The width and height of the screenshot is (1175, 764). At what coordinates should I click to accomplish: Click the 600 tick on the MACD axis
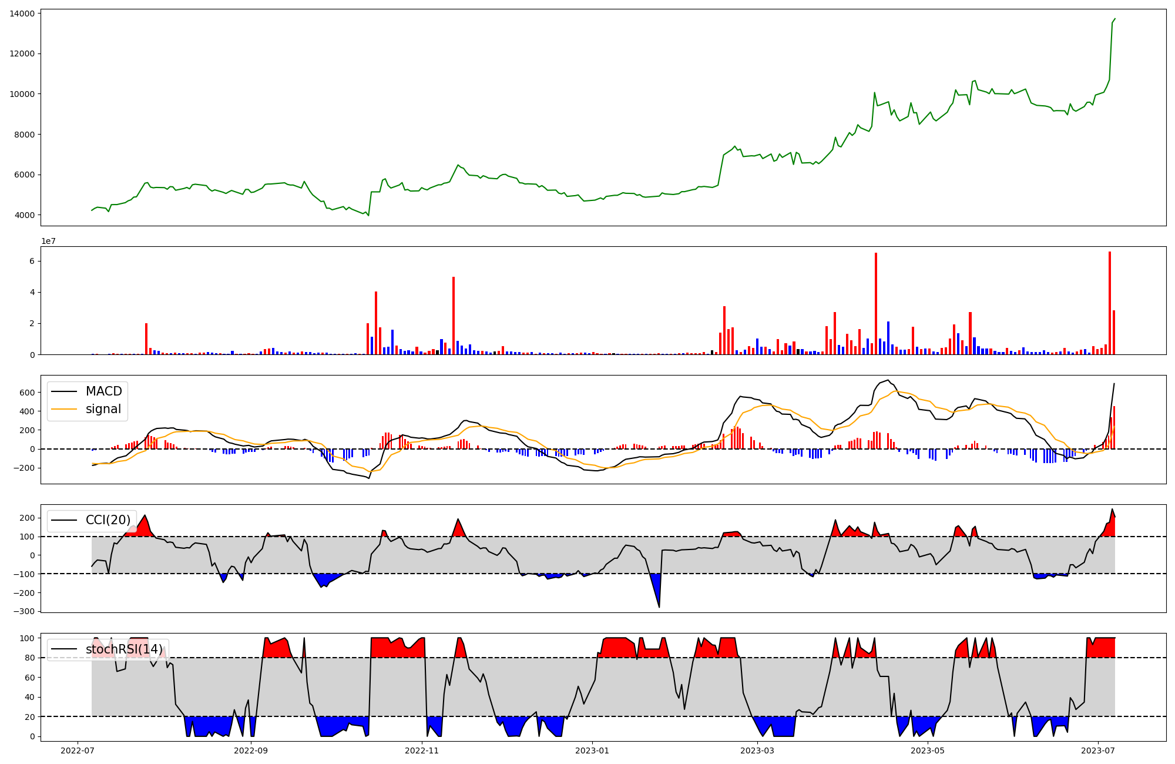28,393
